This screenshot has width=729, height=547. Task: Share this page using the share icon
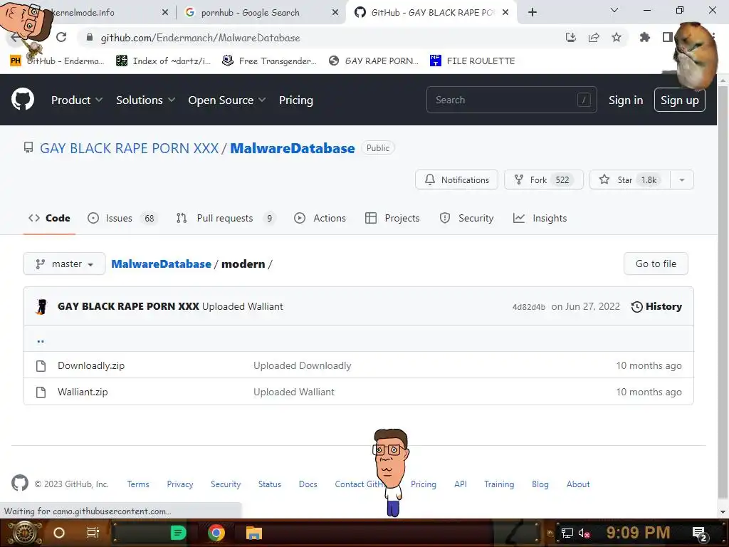click(x=594, y=37)
